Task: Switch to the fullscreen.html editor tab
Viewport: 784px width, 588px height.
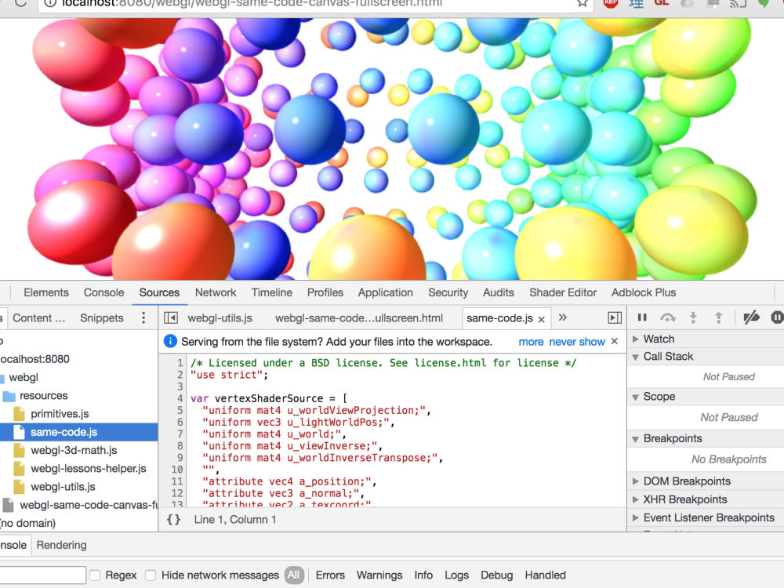Action: [x=359, y=318]
